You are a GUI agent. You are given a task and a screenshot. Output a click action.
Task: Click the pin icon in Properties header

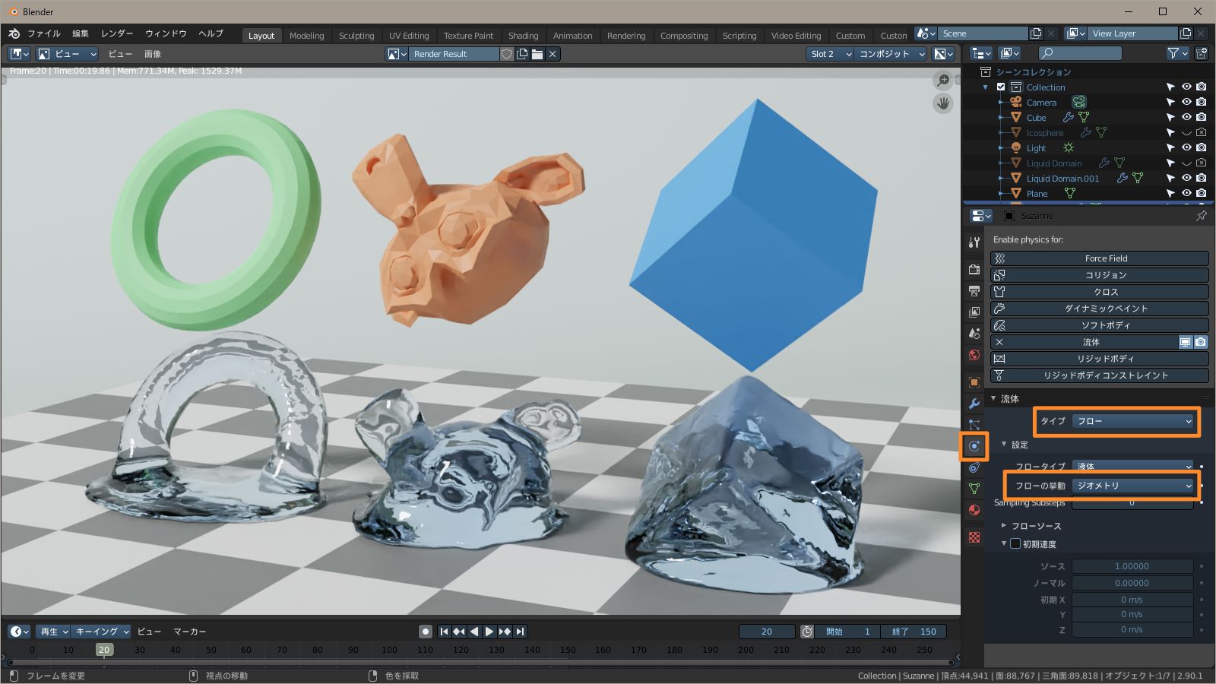pyautogui.click(x=1202, y=216)
